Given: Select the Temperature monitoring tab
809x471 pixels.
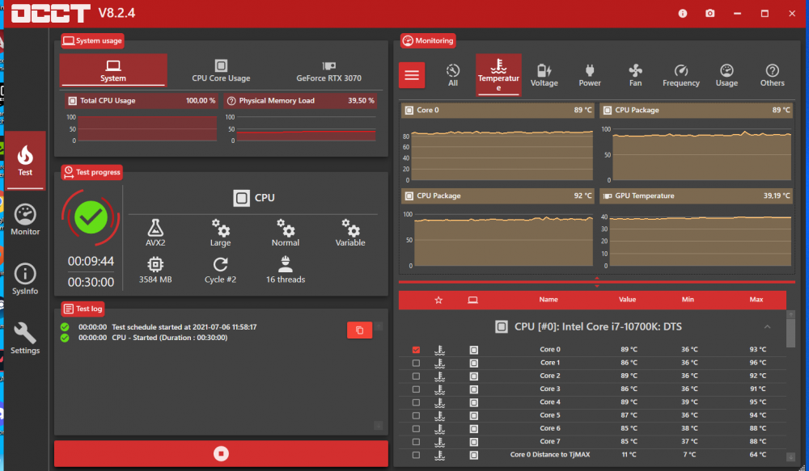Looking at the screenshot, I should click(498, 75).
